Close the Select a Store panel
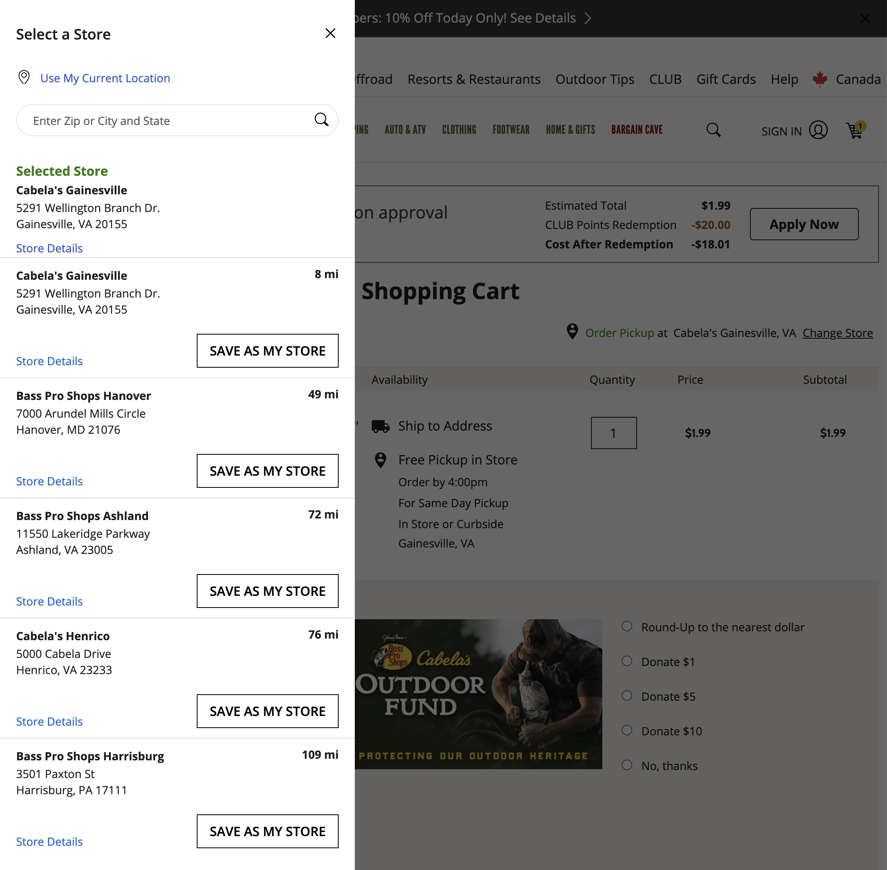The image size is (887, 870). coord(330,33)
